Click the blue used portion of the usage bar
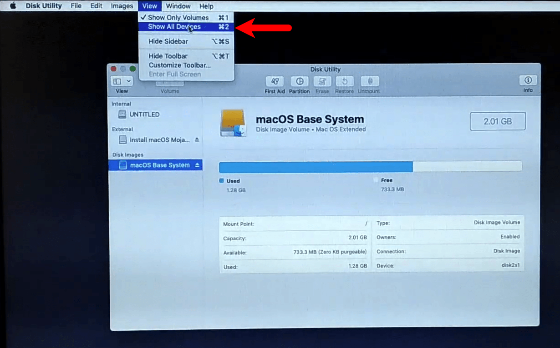 [x=316, y=167]
